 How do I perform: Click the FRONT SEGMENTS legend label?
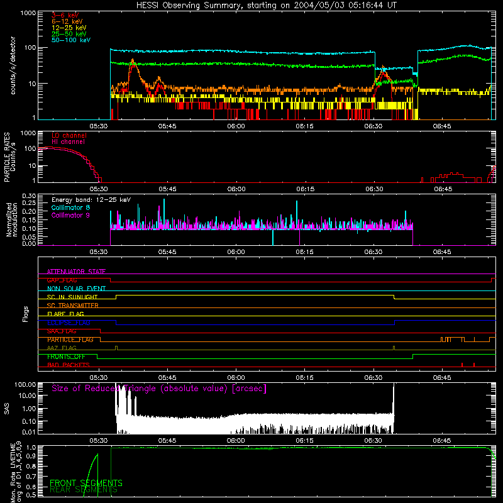86,483
